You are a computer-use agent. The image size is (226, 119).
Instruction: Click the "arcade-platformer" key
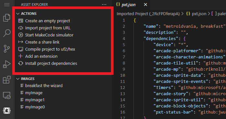pyautogui.click(x=177, y=51)
